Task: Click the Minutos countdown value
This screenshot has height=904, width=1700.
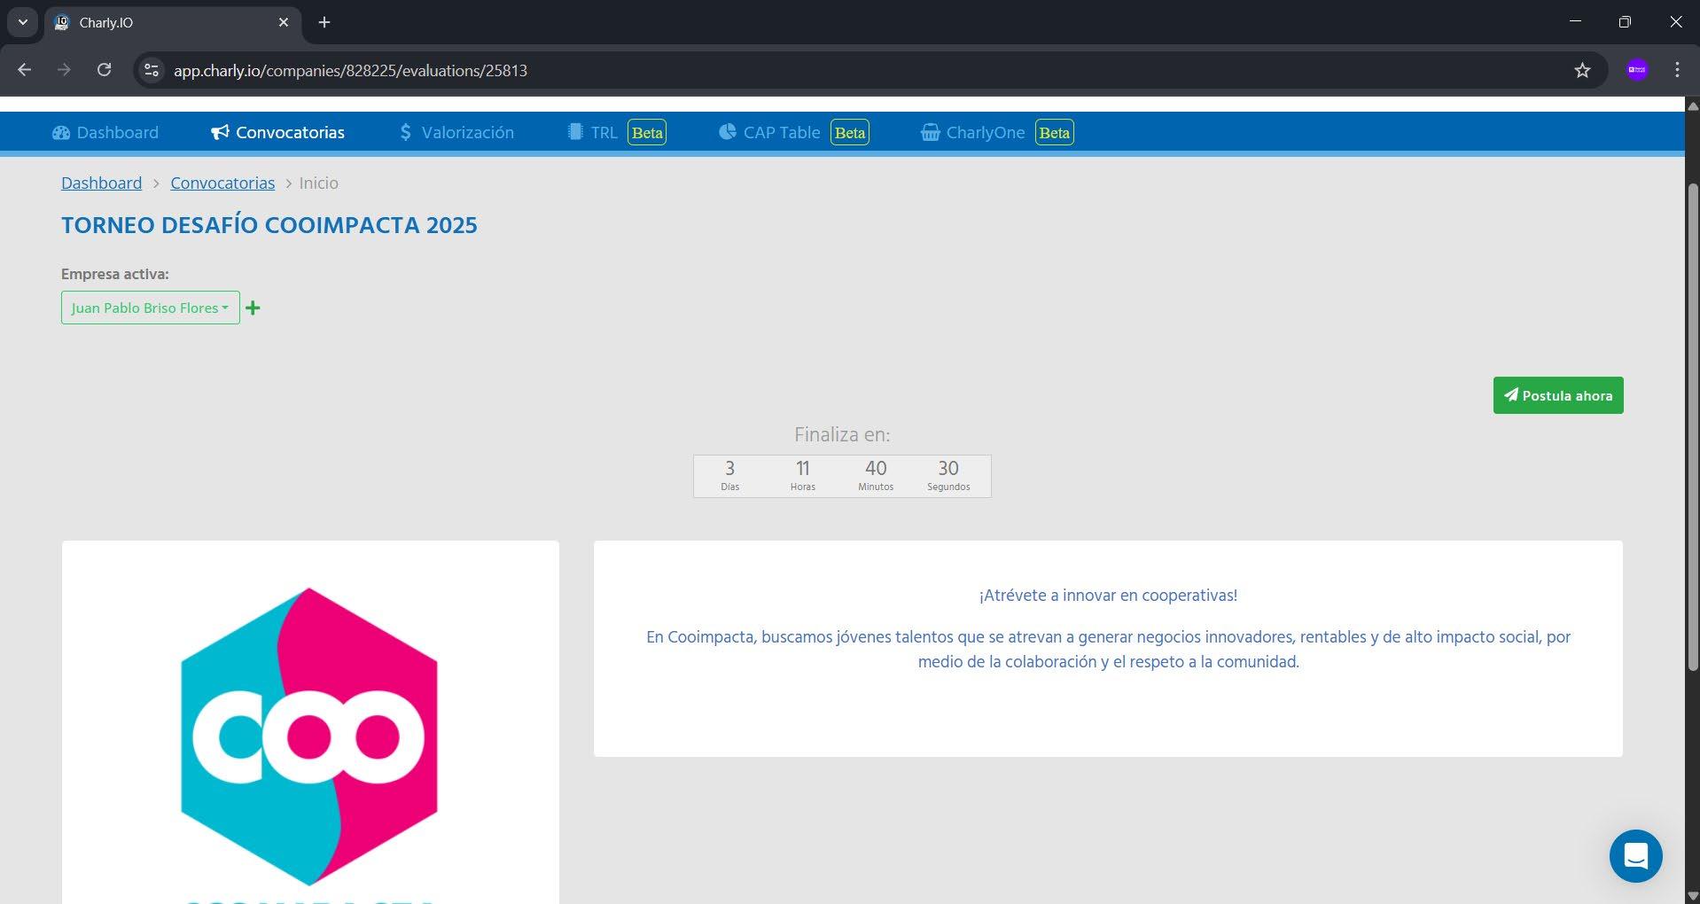Action: pyautogui.click(x=876, y=468)
